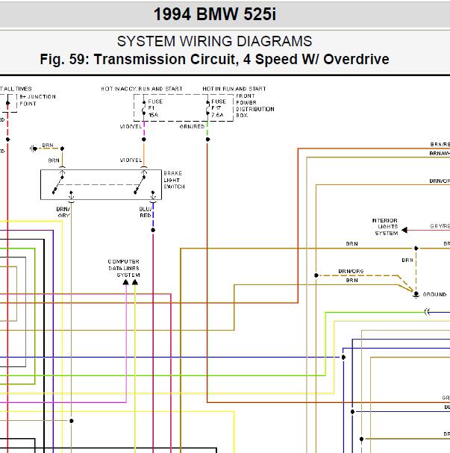Select the 'SYSTEM WIRING DIAGRAMS' heading
Viewport: 450px width, 453px height.
tap(215, 41)
